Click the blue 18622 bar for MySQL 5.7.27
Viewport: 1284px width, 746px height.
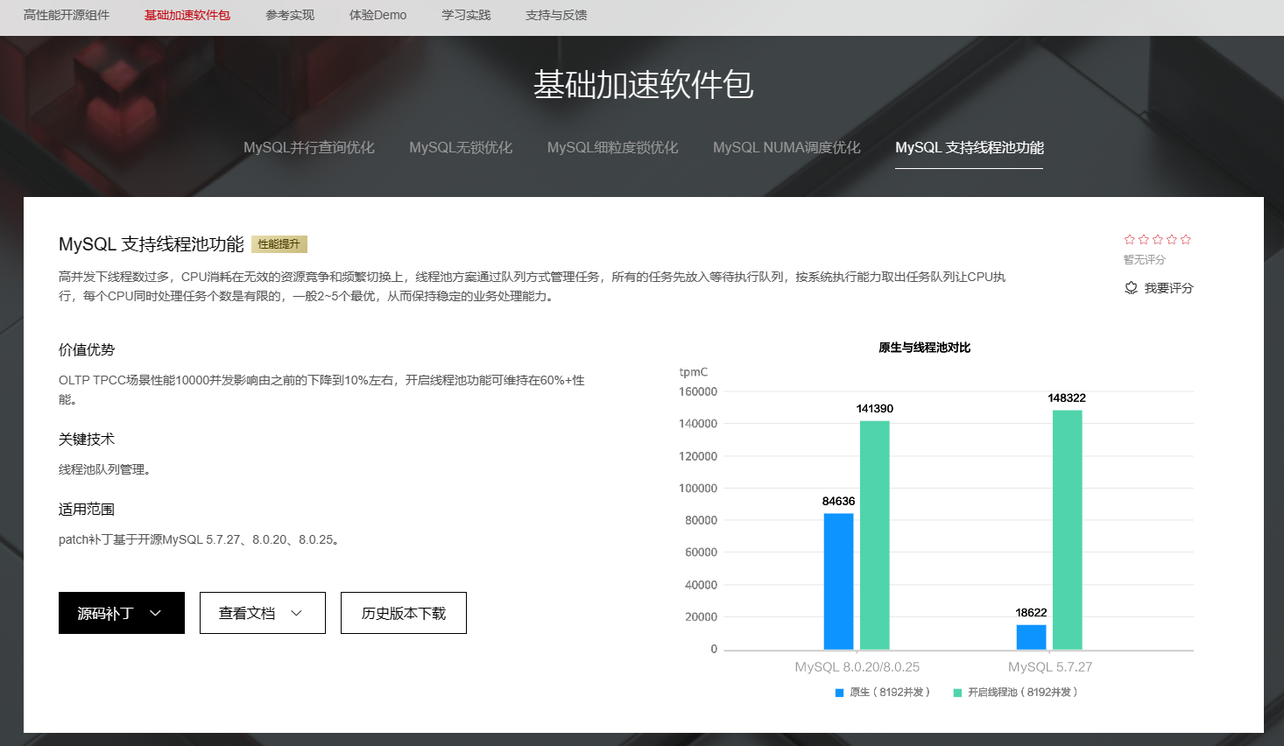(x=1031, y=637)
